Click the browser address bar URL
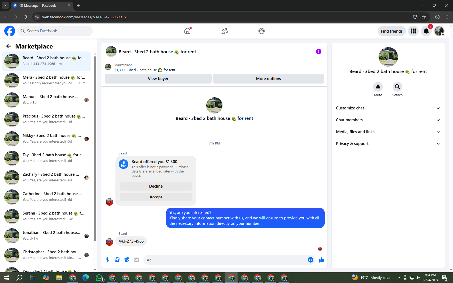Screen dimensions: 453x283 click(x=85, y=17)
